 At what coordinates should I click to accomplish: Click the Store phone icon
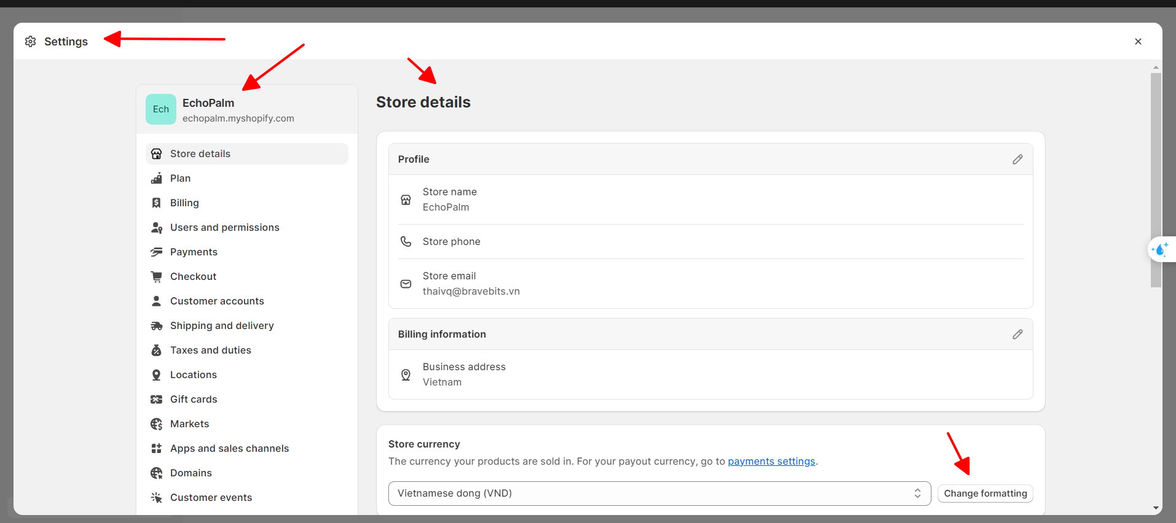pos(406,242)
